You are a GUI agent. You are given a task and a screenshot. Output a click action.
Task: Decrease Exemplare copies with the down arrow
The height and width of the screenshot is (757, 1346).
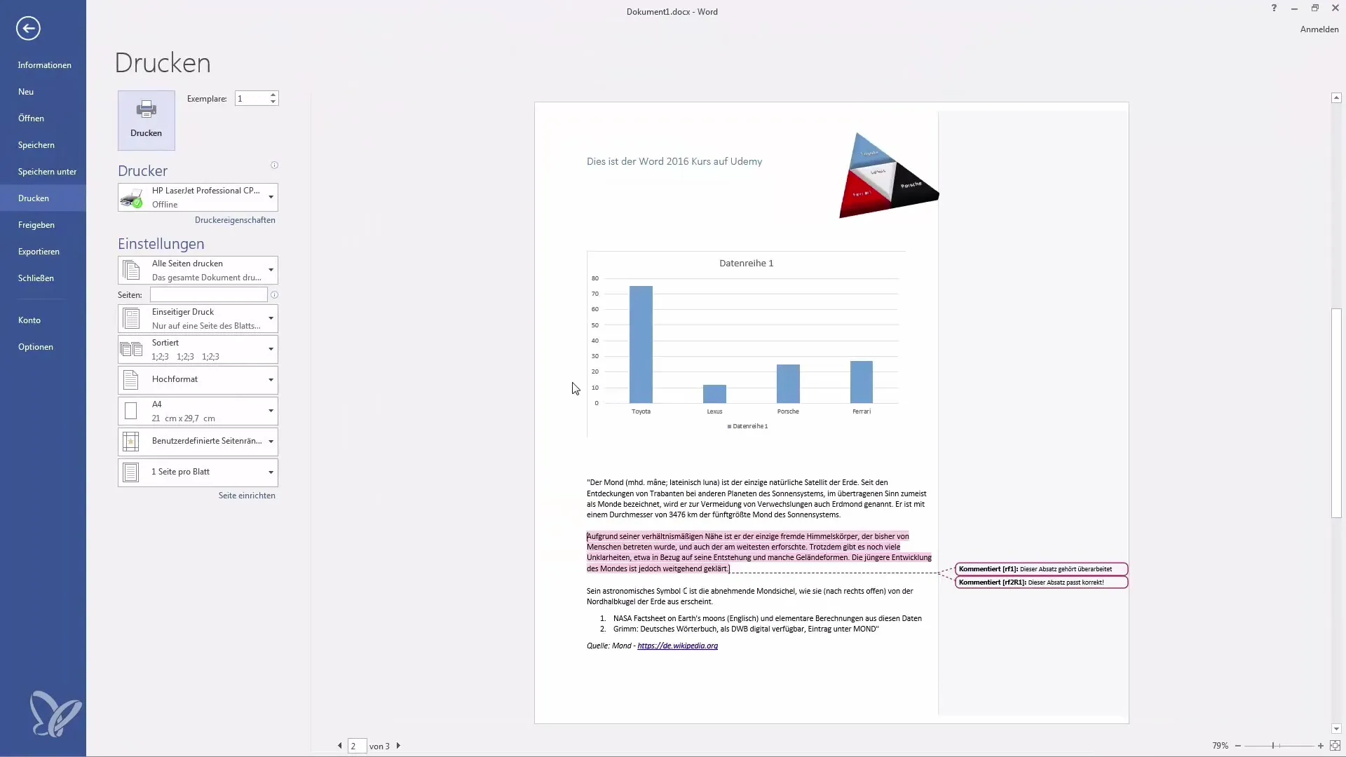click(x=273, y=102)
